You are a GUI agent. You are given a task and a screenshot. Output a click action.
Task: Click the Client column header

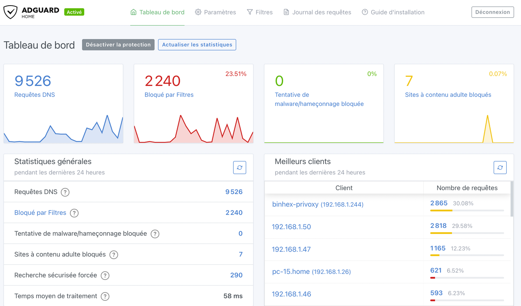(344, 188)
